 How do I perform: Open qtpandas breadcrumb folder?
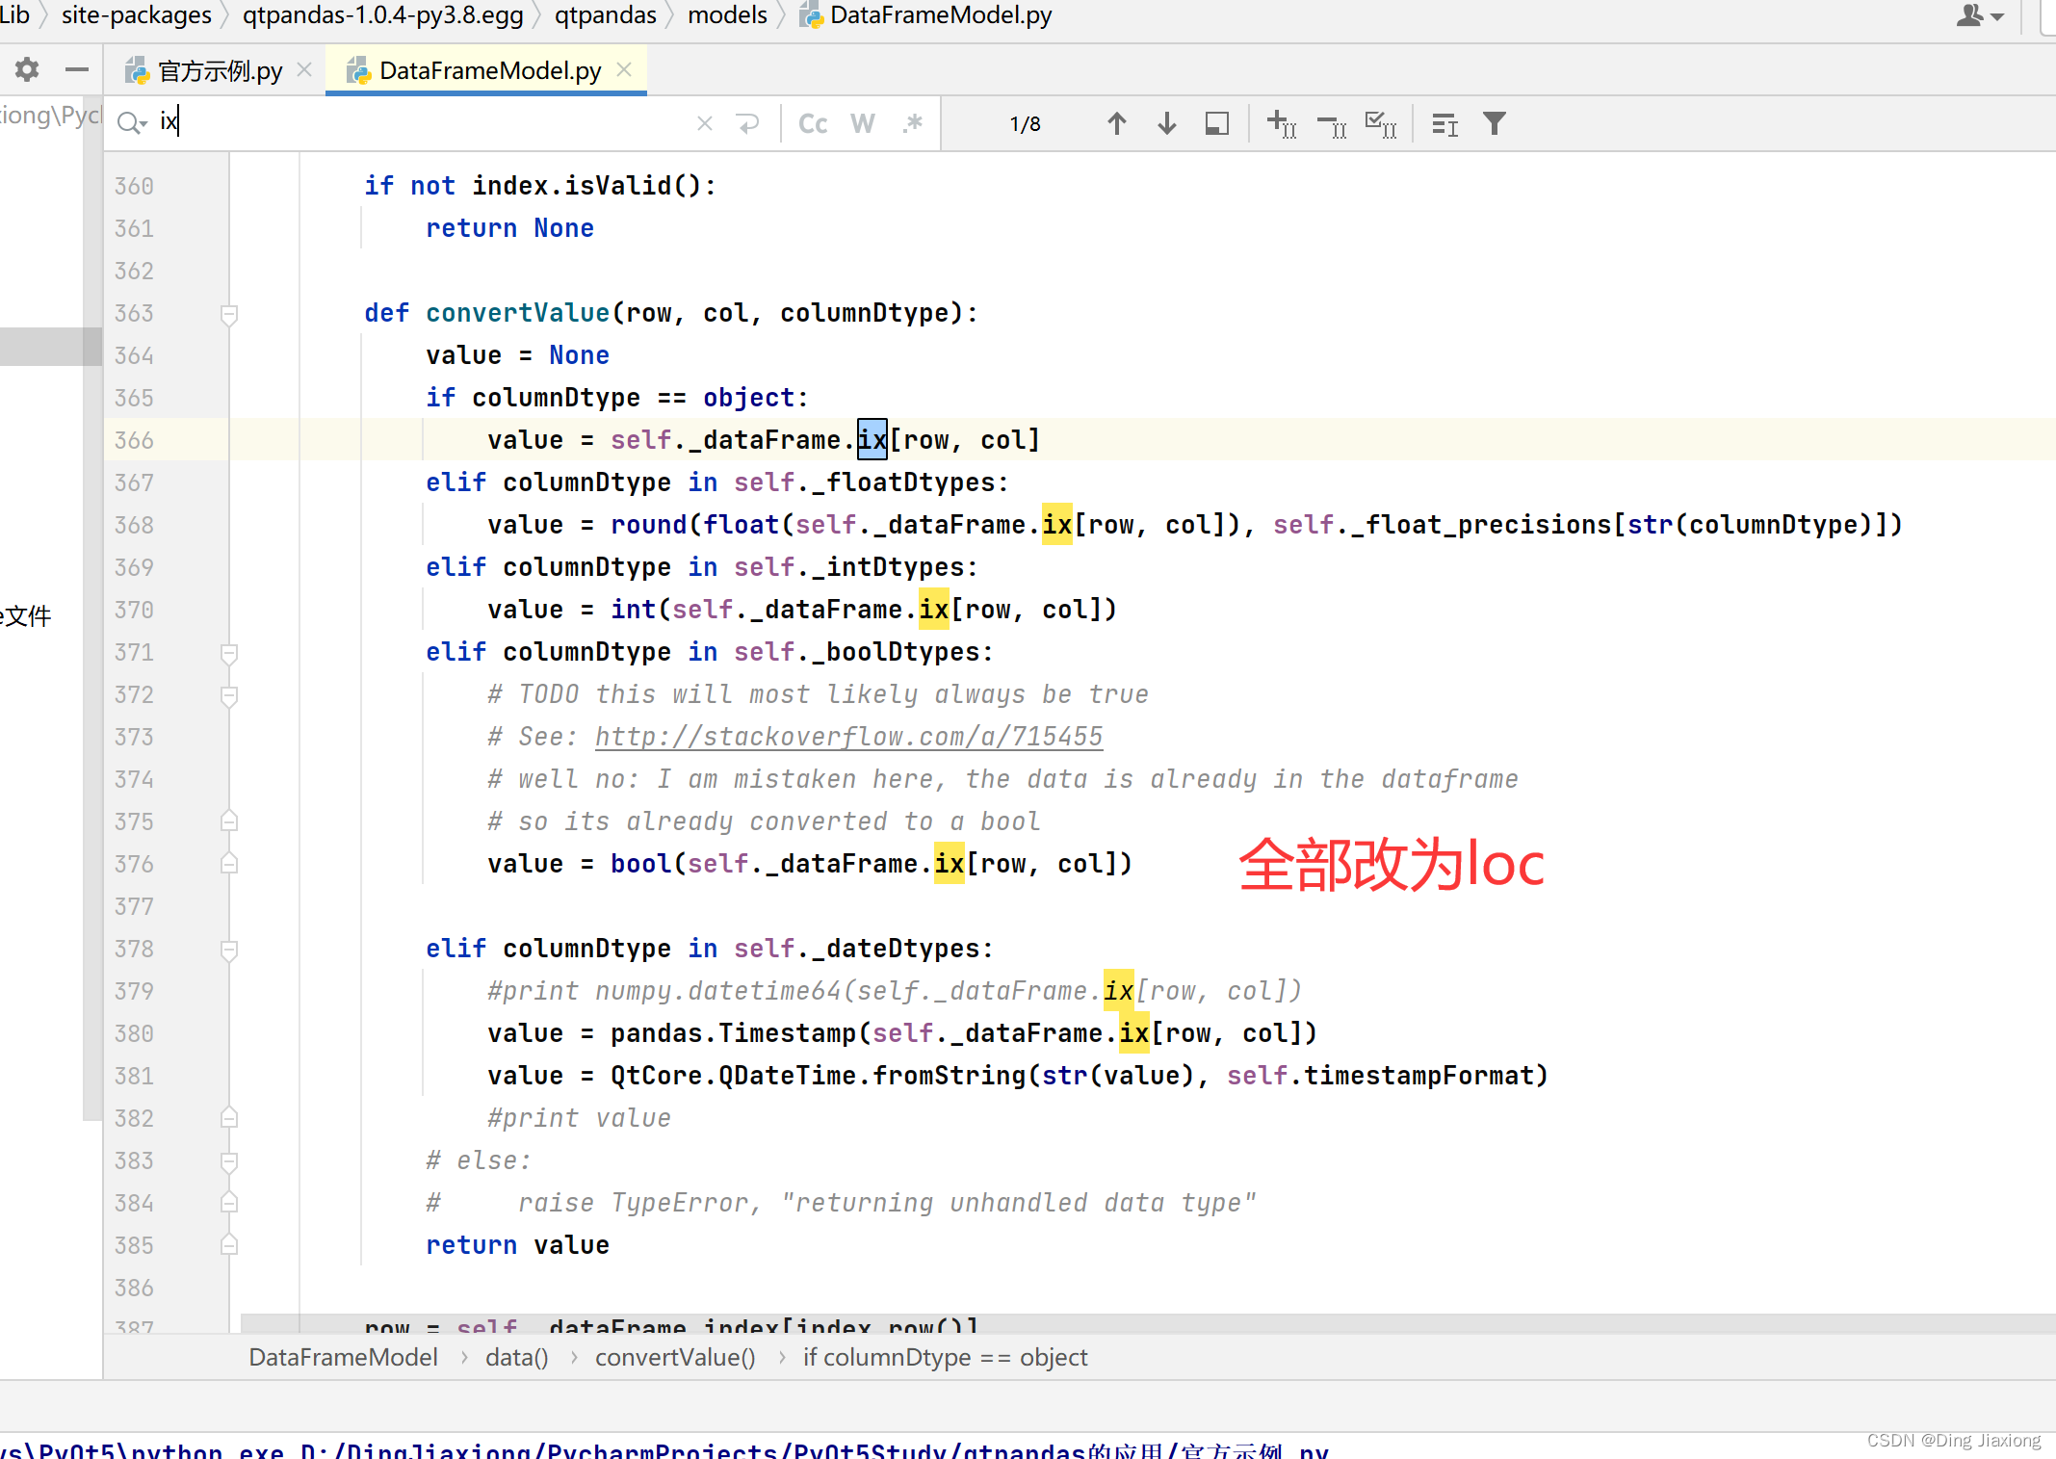coord(606,14)
